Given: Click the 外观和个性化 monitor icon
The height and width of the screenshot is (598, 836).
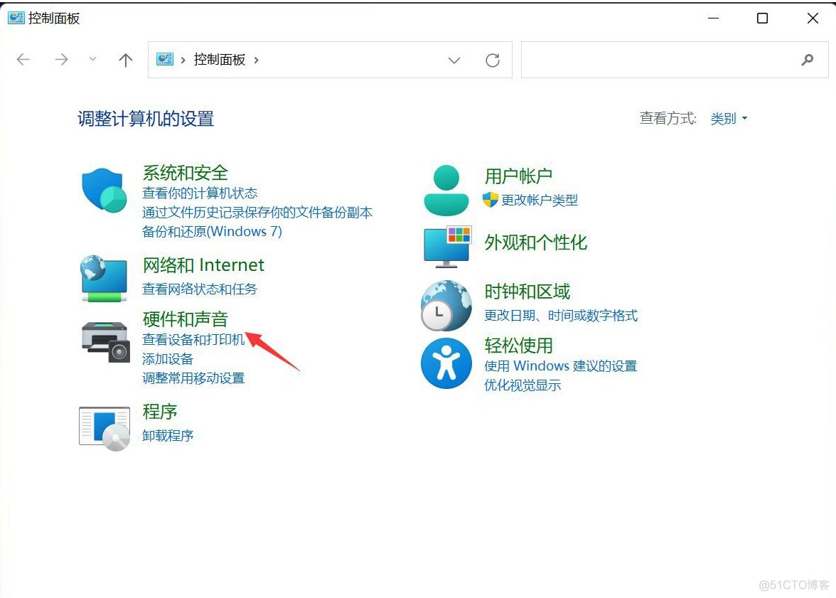Looking at the screenshot, I should pyautogui.click(x=446, y=246).
